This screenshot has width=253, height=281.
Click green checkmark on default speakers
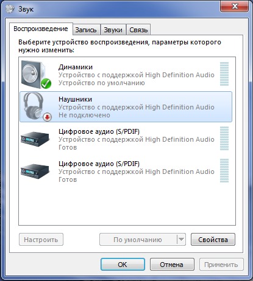46,83
